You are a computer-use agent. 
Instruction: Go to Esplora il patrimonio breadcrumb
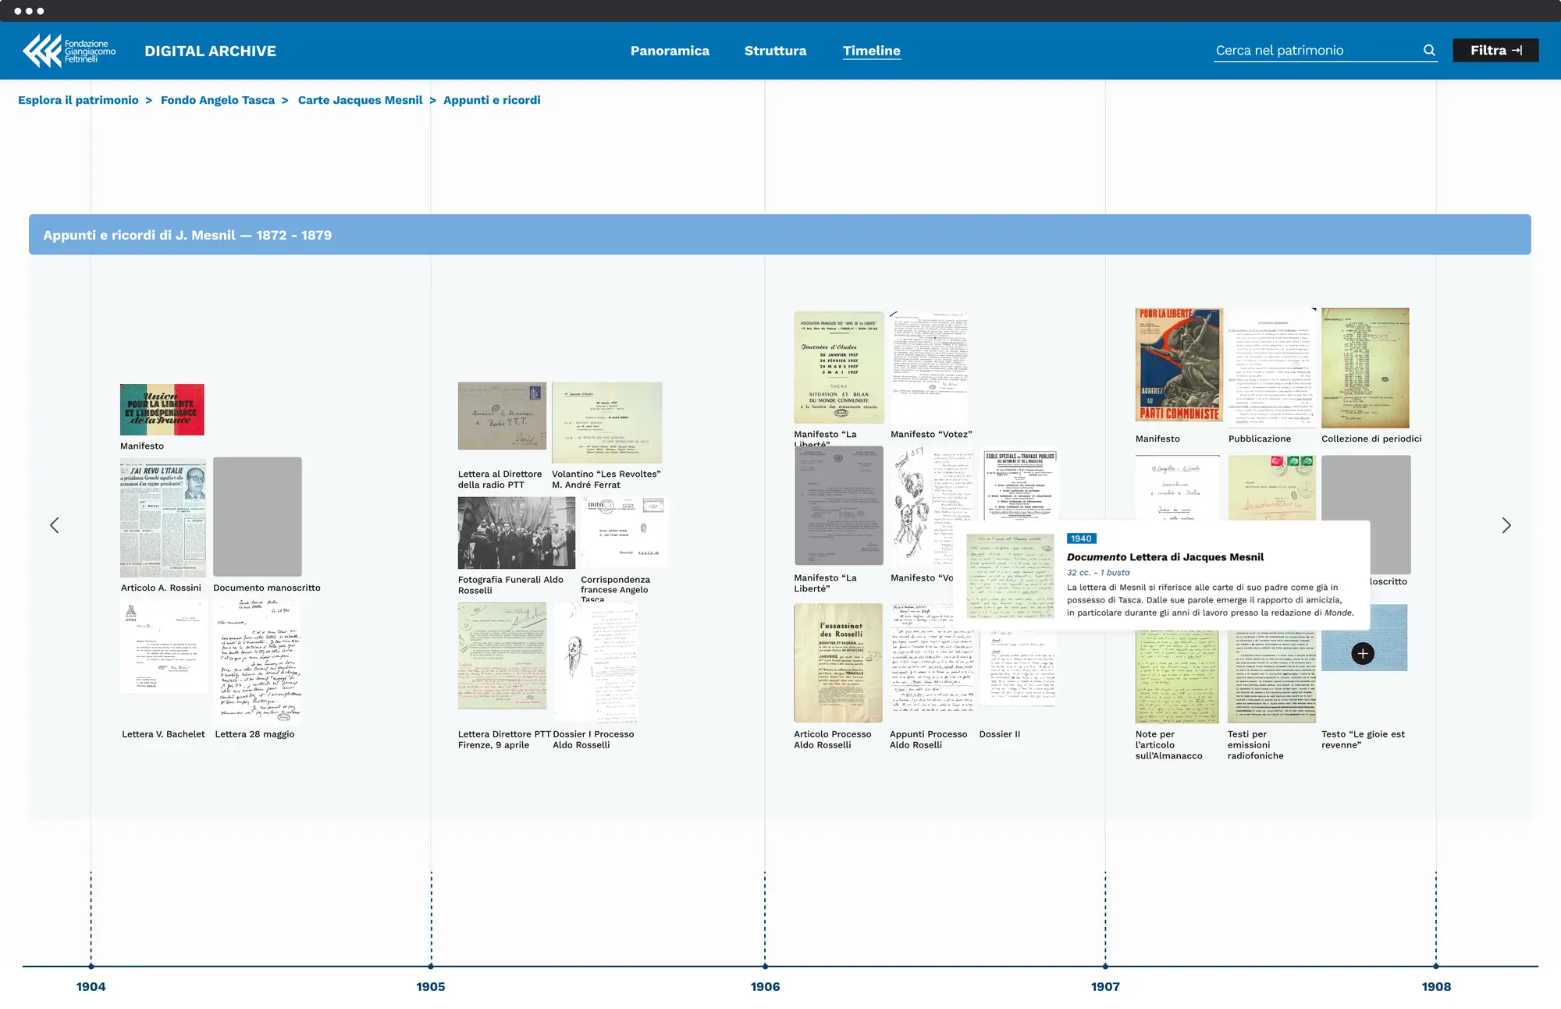(x=78, y=100)
